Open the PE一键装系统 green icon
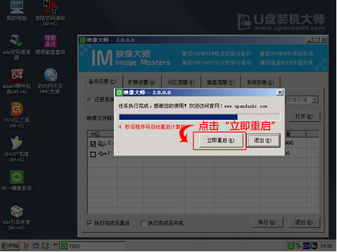 click(17, 177)
